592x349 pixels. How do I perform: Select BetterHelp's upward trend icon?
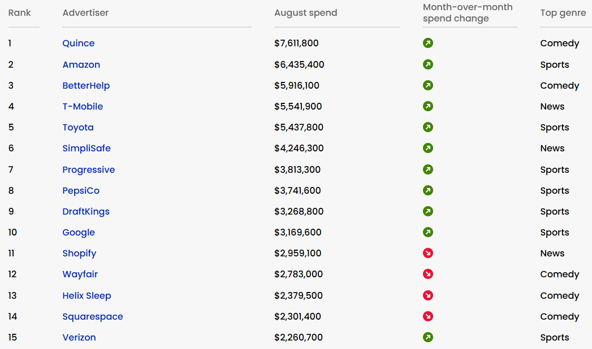tap(428, 85)
